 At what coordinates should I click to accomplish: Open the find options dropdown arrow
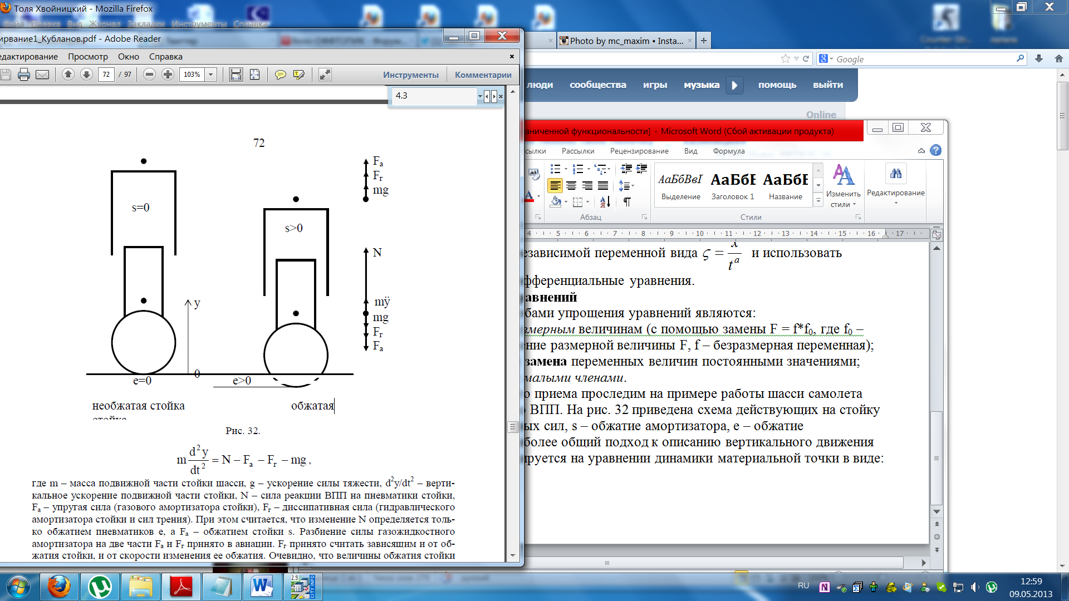480,96
